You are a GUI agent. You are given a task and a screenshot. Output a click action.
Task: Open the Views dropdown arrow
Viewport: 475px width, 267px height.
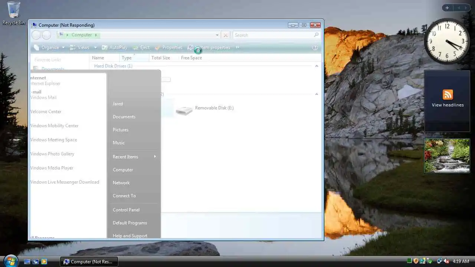[x=95, y=47]
